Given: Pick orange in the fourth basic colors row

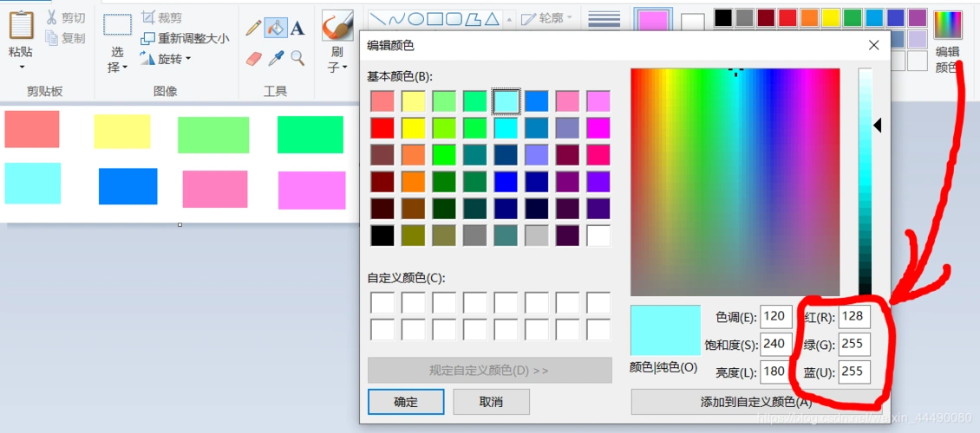Looking at the screenshot, I should pos(413,182).
